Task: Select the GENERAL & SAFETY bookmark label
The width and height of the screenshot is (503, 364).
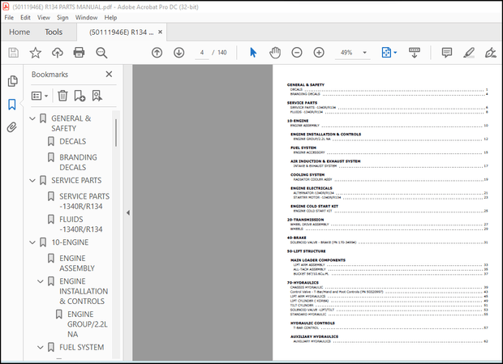Action: pos(71,123)
